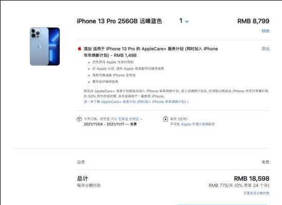282x205 pixels.
Task: Open the quantity dropdown showing 1
Action: tap(184, 21)
